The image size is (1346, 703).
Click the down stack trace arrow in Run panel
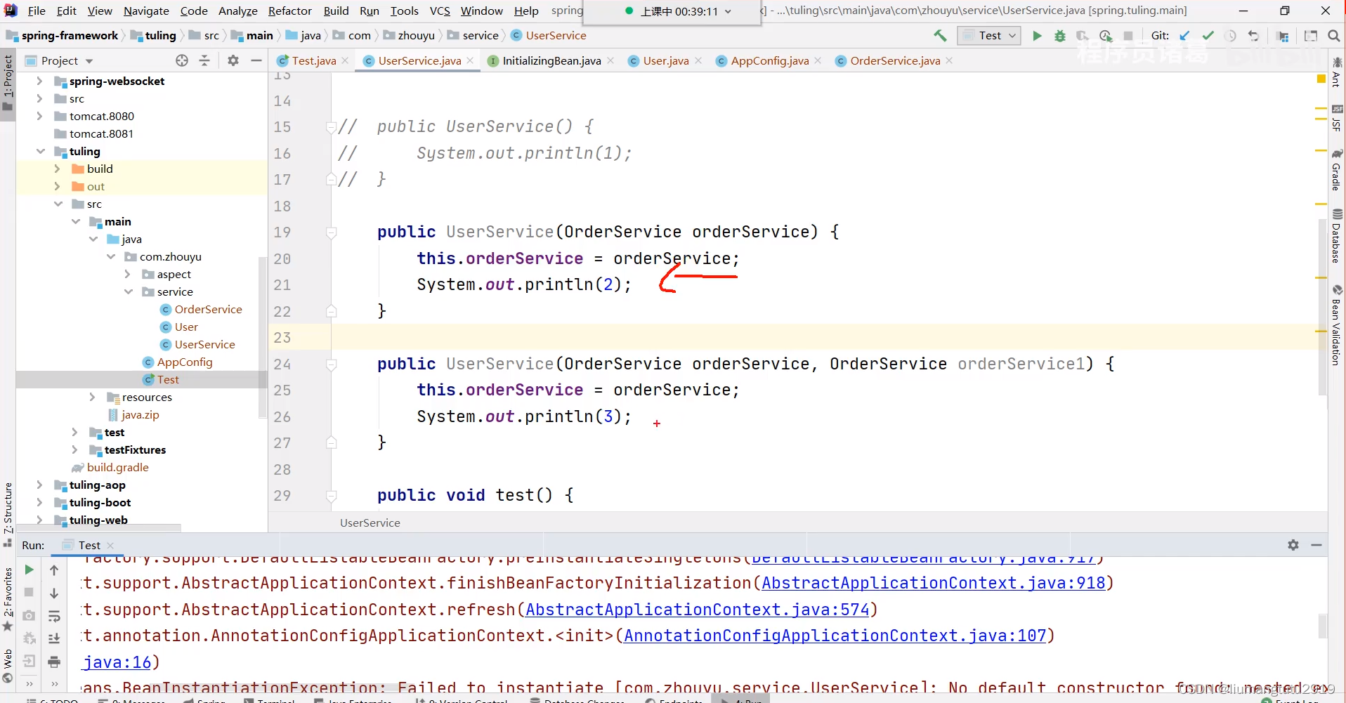[x=54, y=593]
